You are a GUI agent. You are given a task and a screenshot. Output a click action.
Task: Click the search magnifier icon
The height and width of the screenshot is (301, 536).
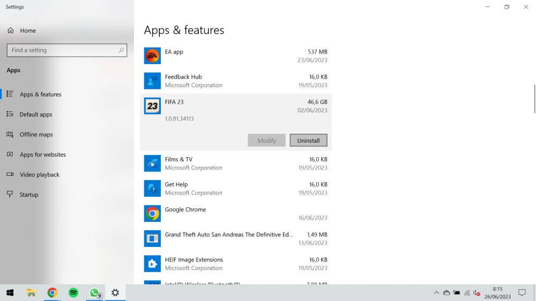pyautogui.click(x=121, y=50)
